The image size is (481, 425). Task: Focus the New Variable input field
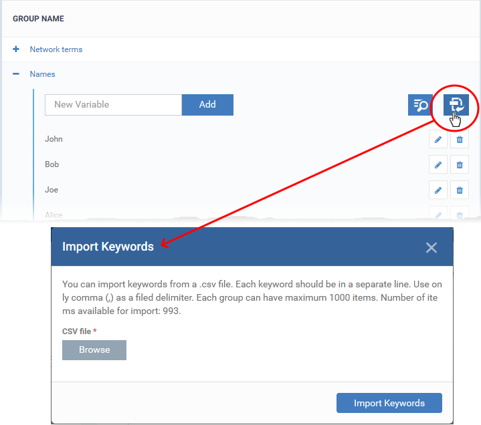tap(114, 105)
